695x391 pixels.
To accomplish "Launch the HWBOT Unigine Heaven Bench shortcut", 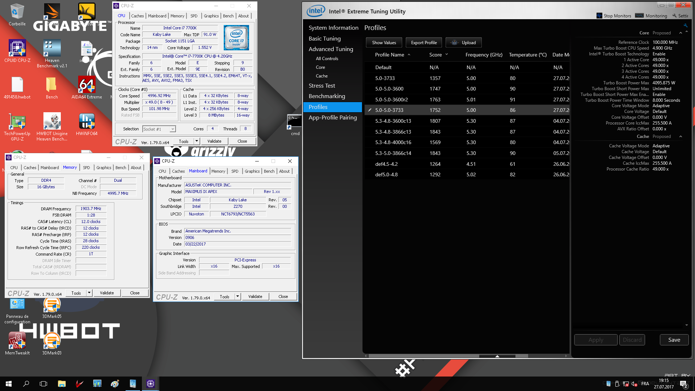I will [x=52, y=127].
